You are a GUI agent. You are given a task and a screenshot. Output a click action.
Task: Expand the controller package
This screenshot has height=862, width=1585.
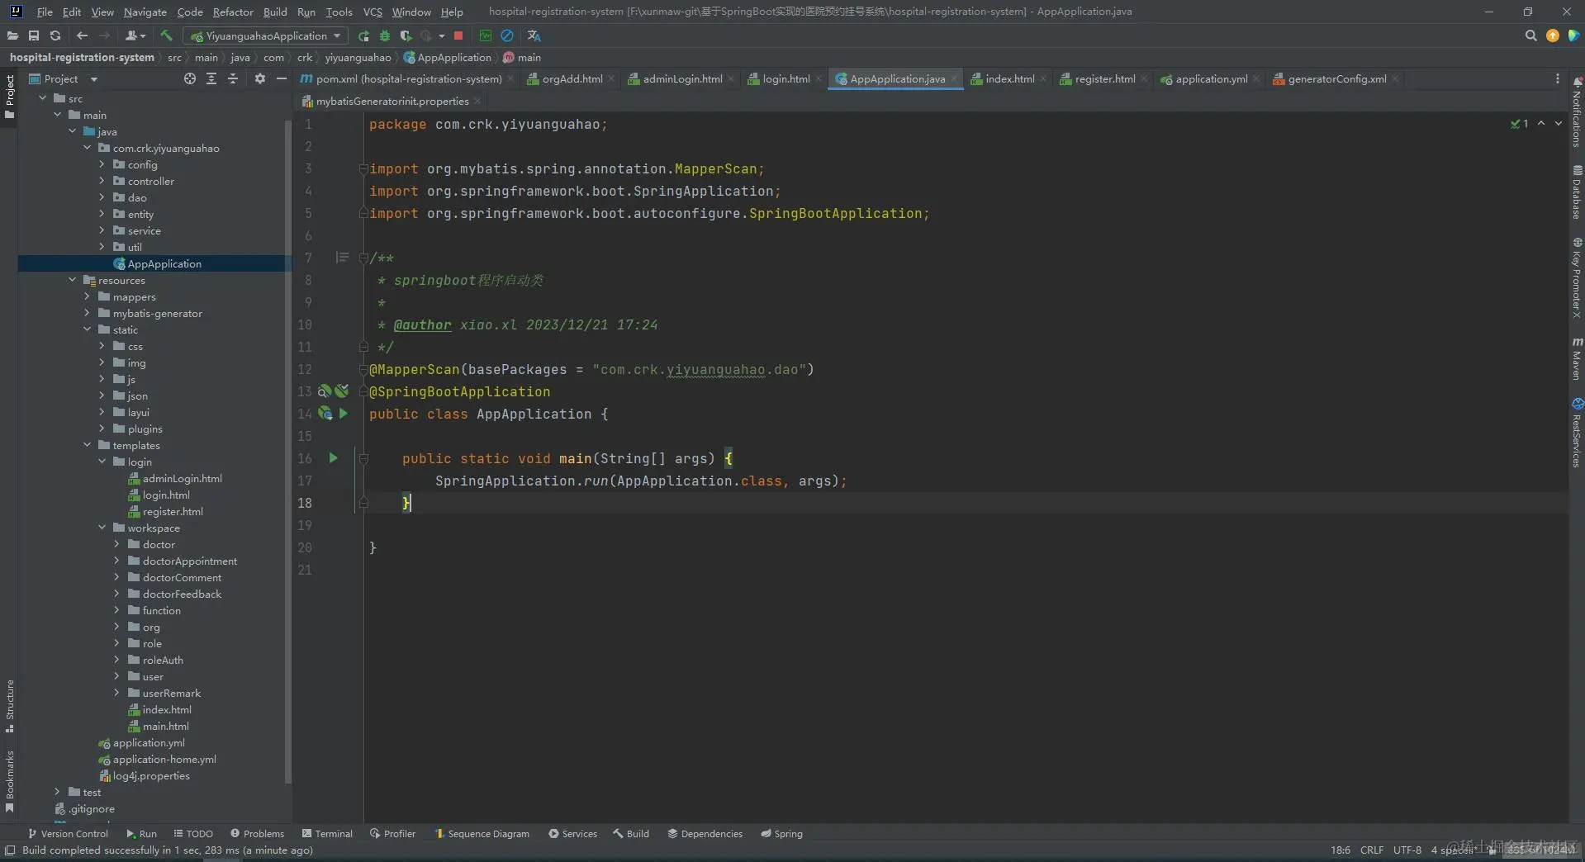(102, 181)
